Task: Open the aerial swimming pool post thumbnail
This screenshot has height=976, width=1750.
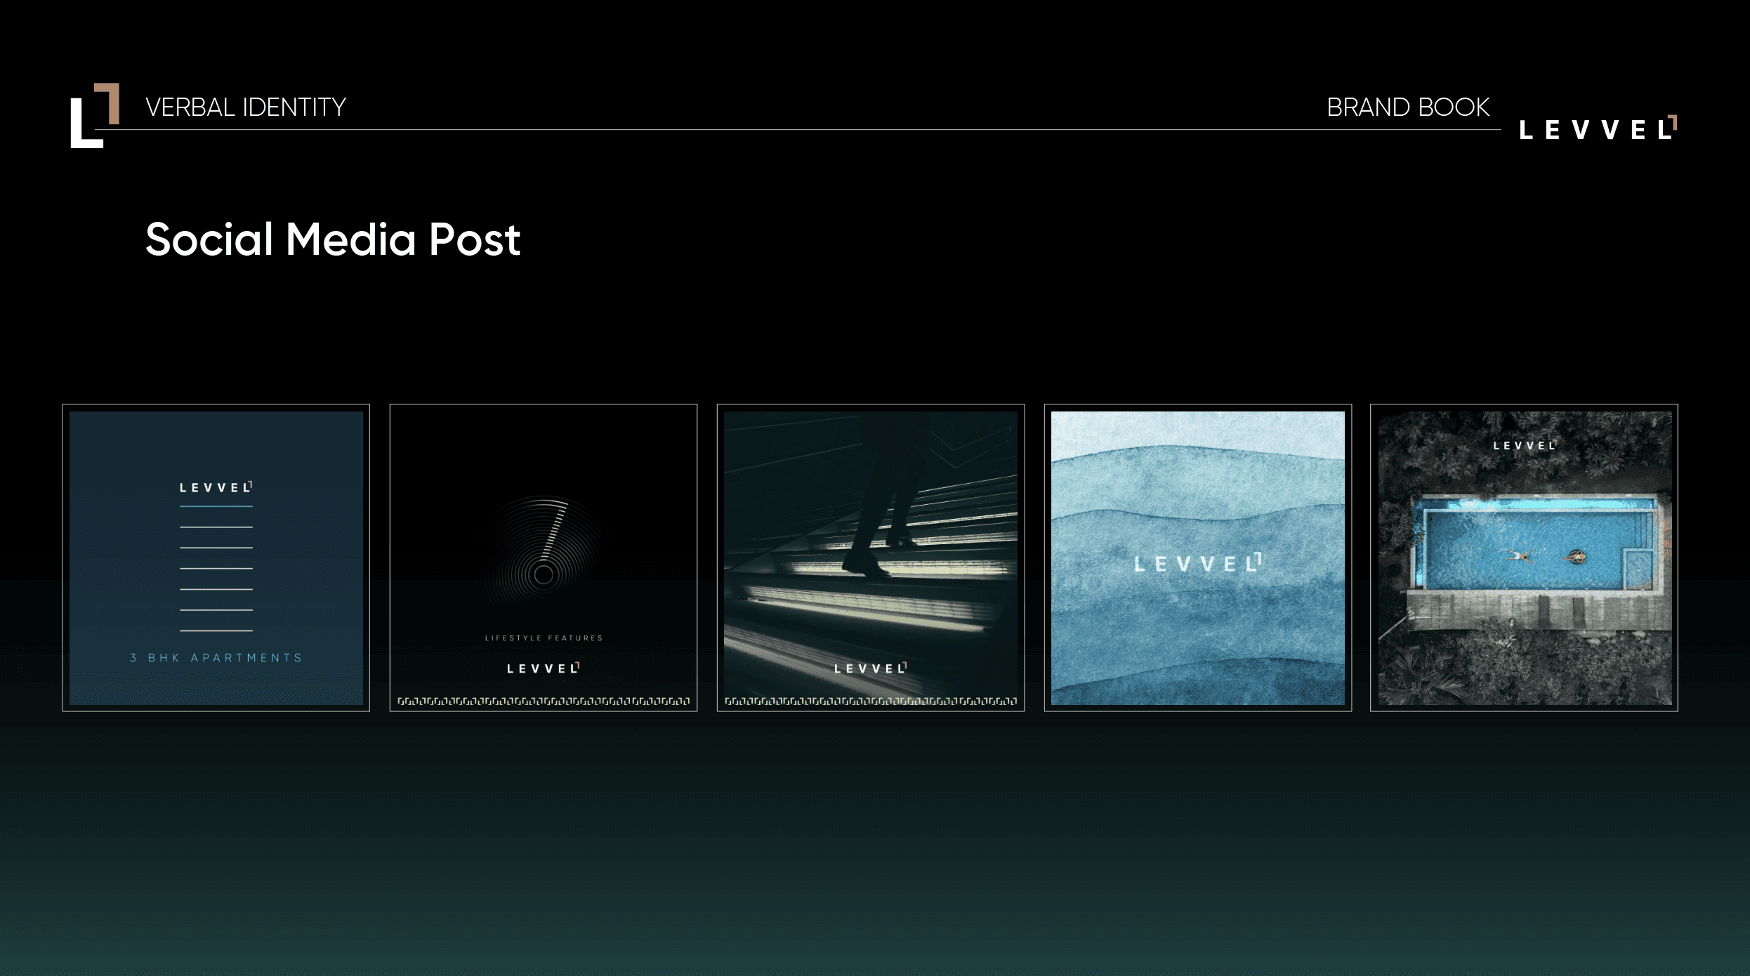Action: (1525, 558)
